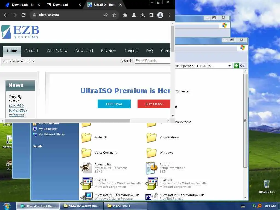
Task: Toggle the browser side panel icon
Action: (x=151, y=15)
